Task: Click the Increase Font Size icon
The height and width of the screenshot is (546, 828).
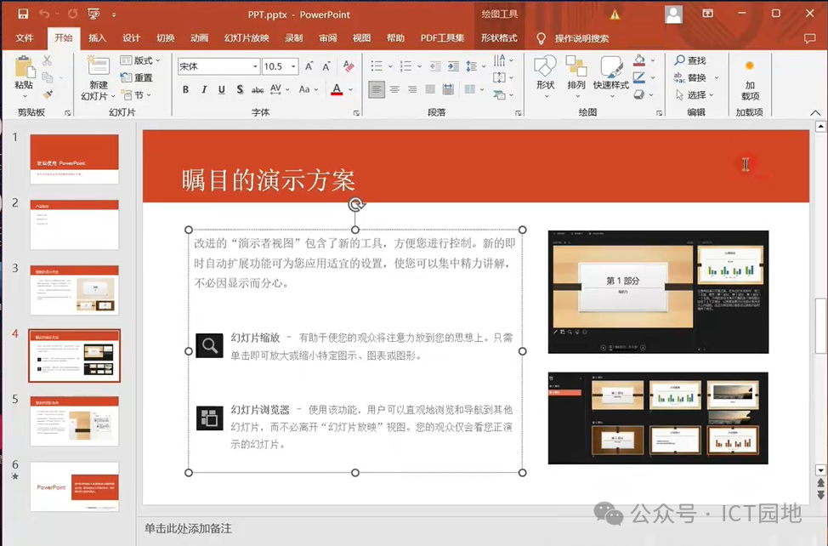Action: point(309,66)
